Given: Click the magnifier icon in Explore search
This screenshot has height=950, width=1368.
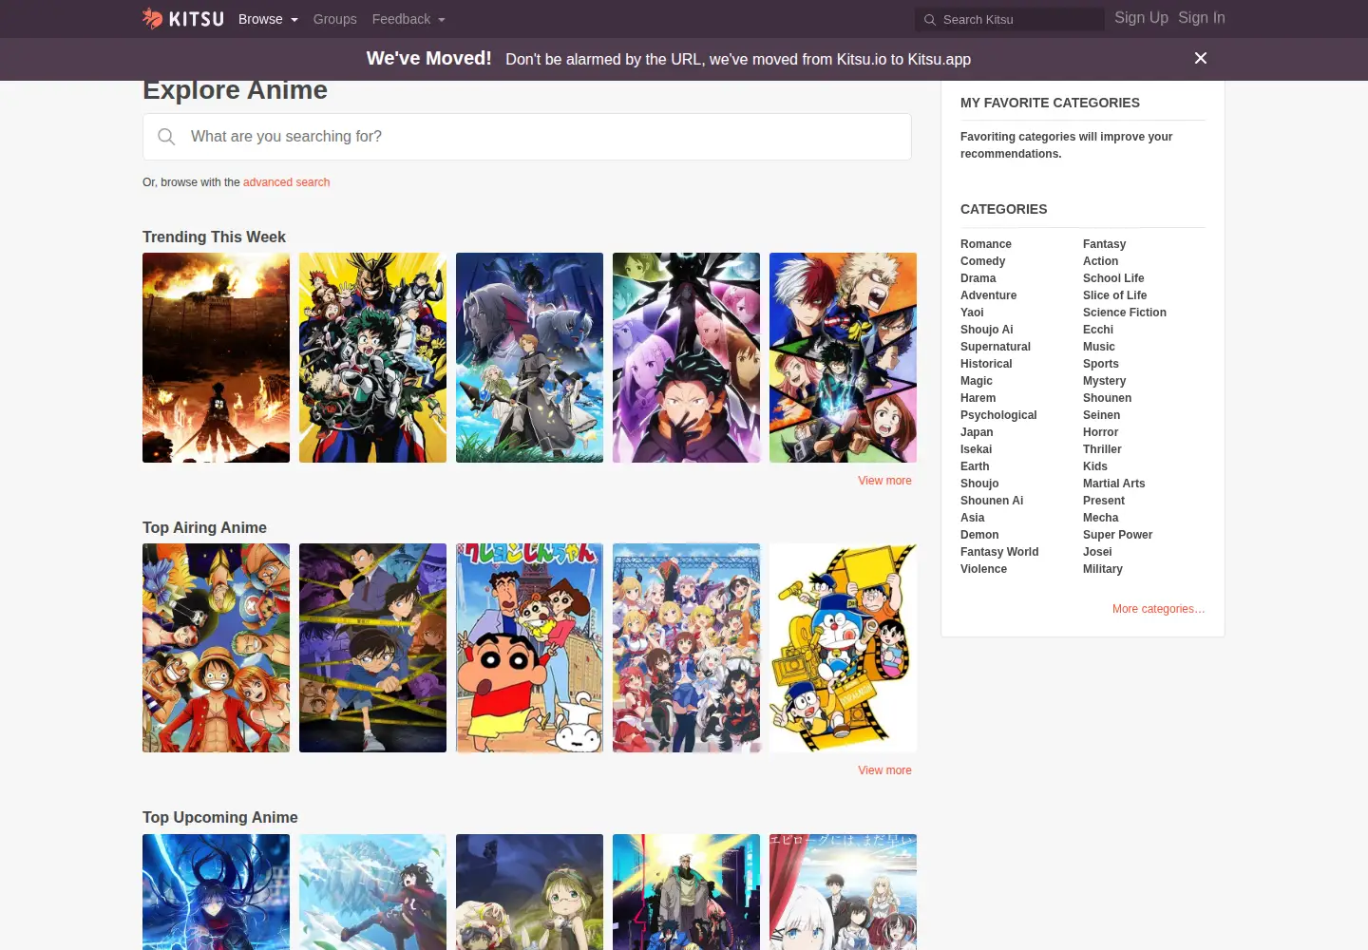Looking at the screenshot, I should (x=166, y=137).
